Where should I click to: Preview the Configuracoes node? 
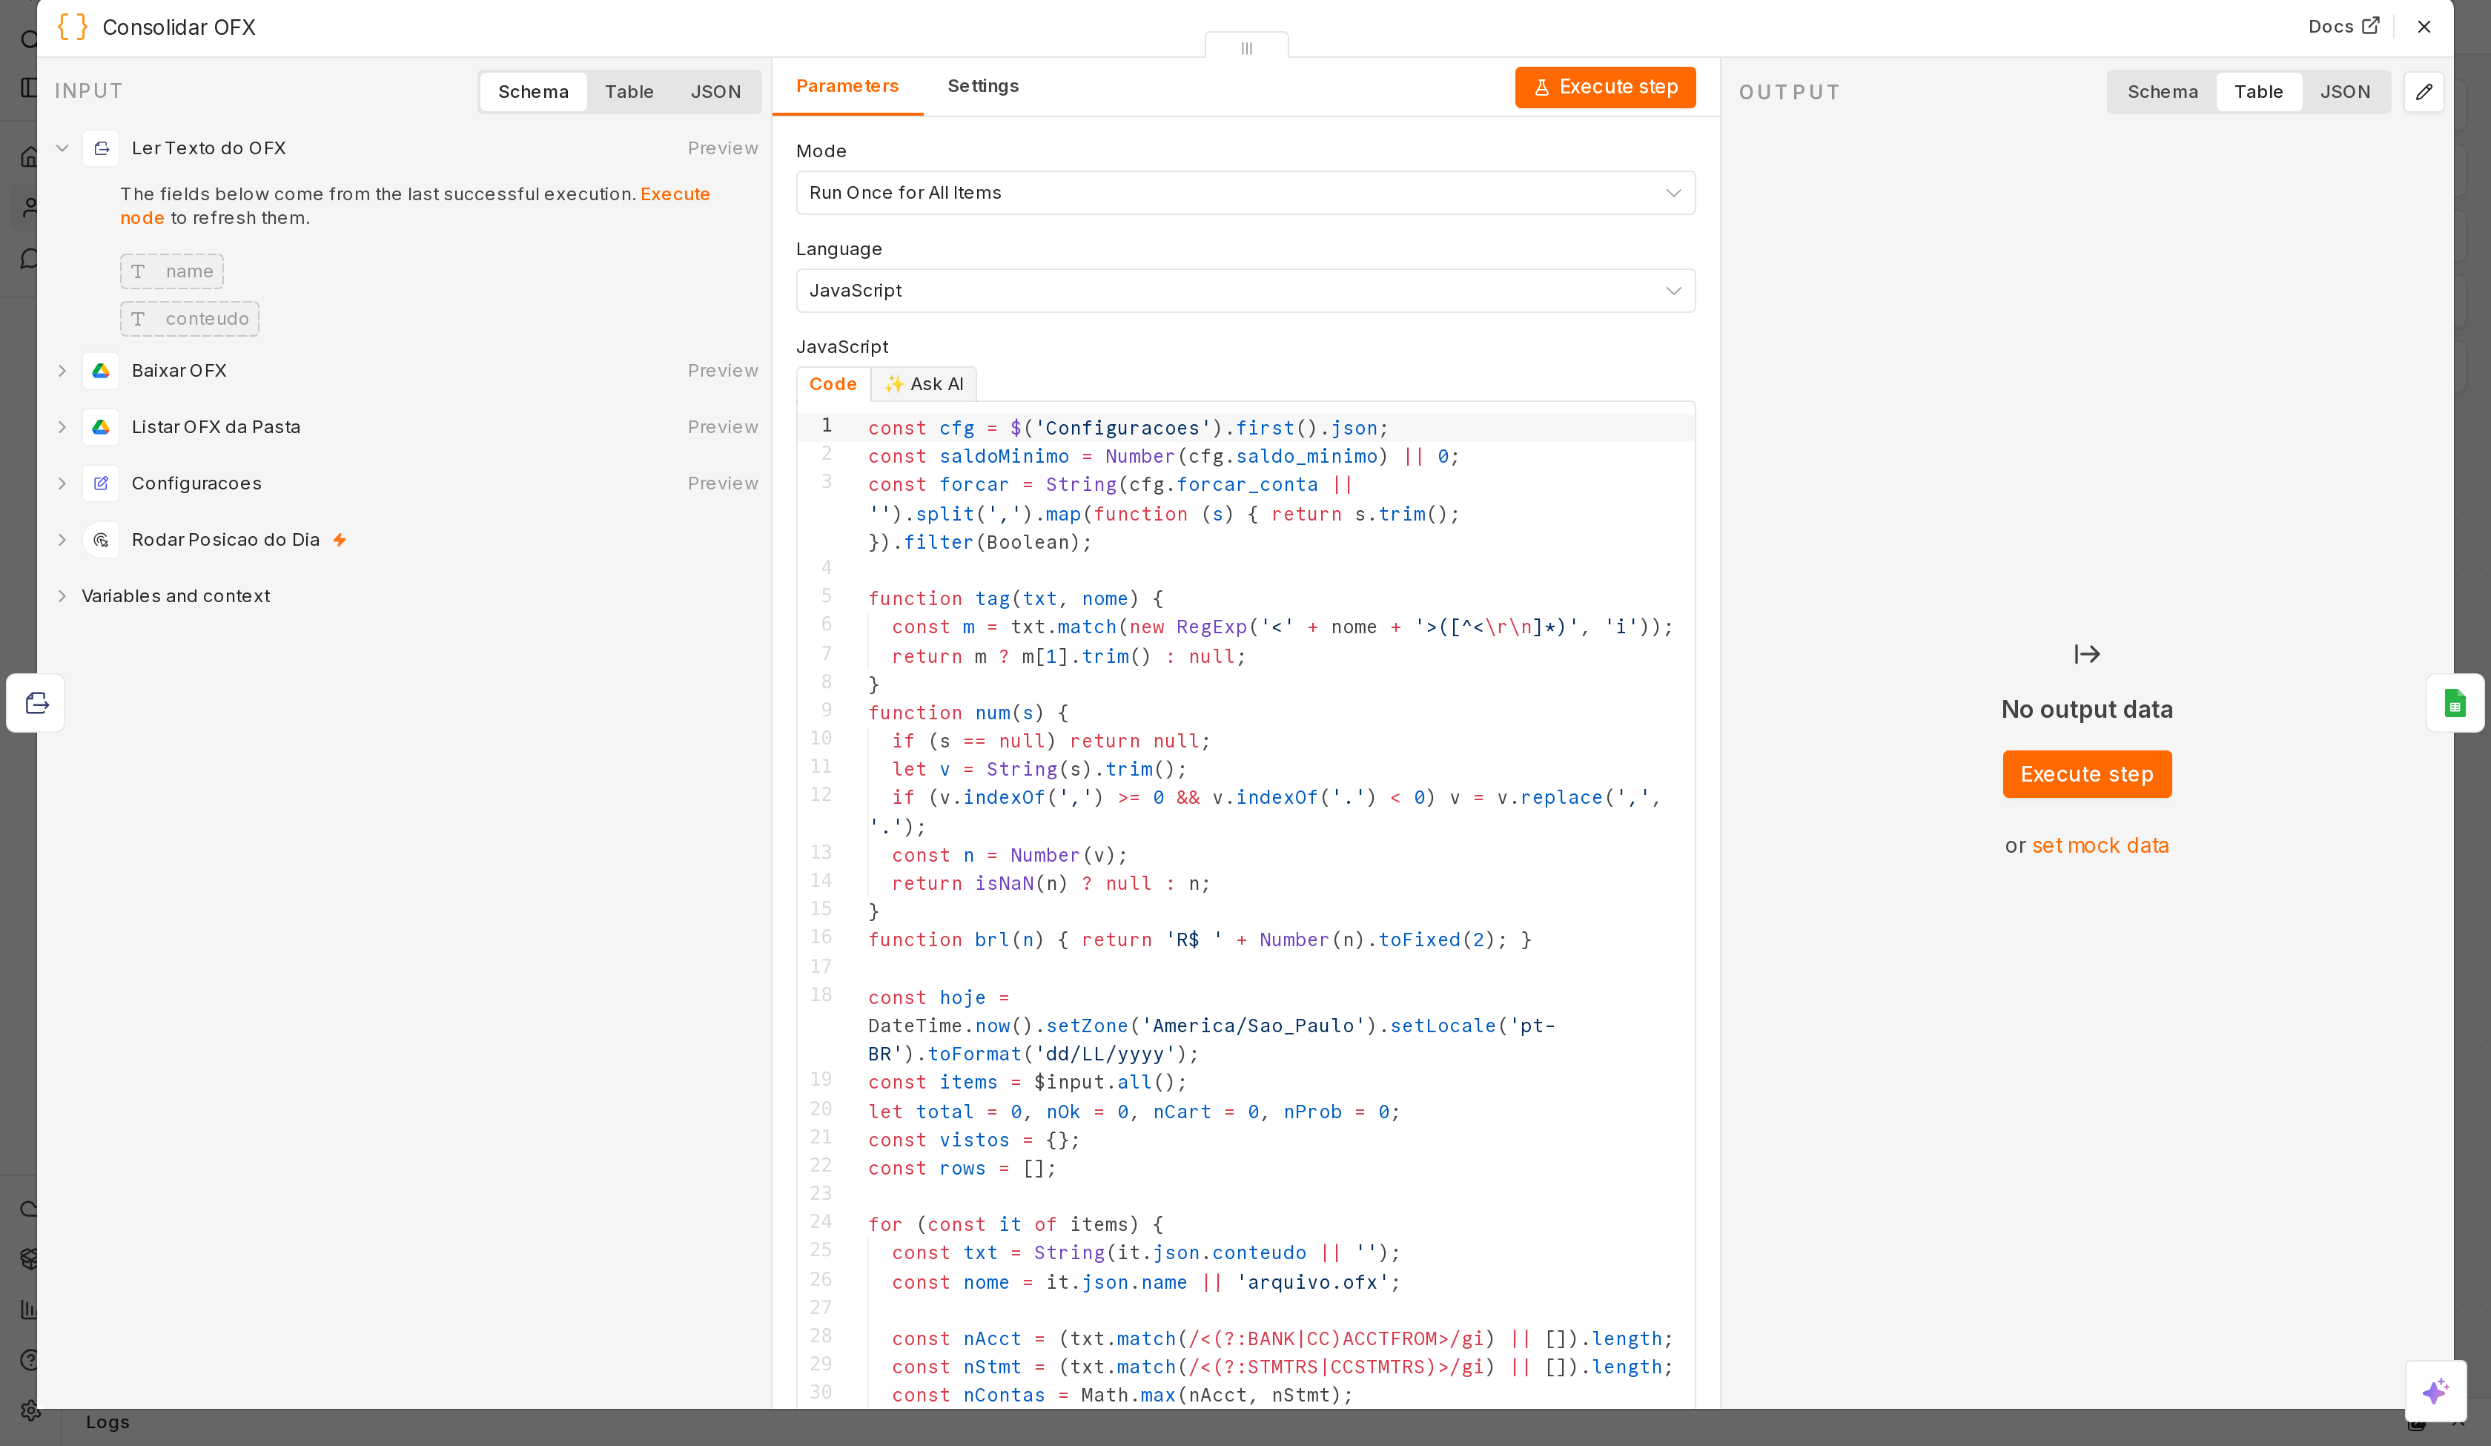pyautogui.click(x=723, y=483)
